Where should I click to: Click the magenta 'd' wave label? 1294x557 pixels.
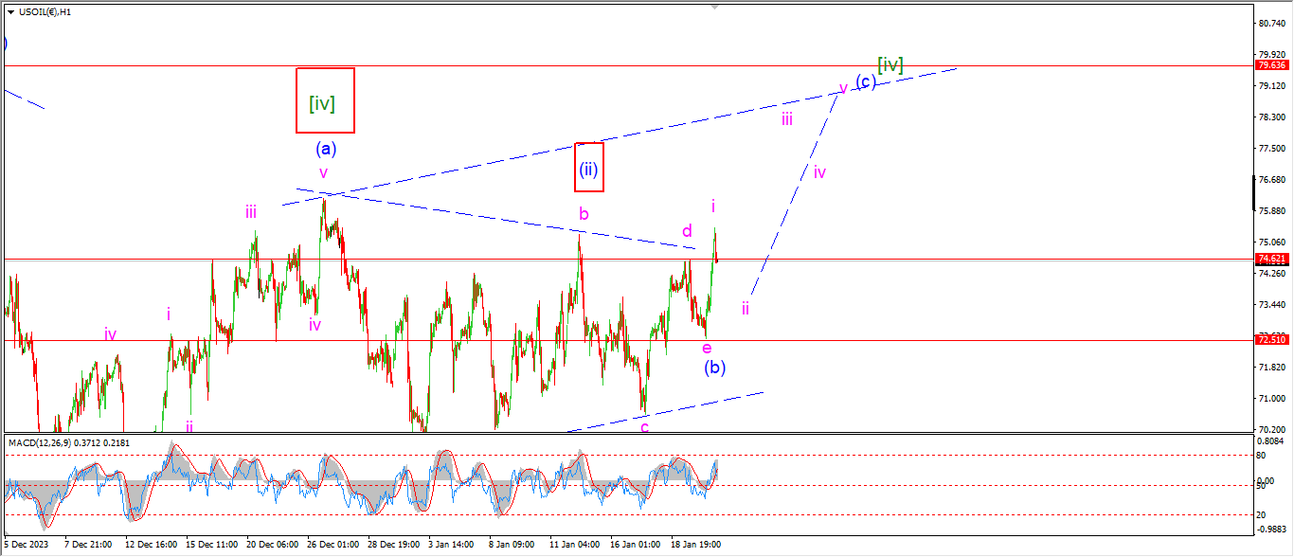pyautogui.click(x=687, y=231)
